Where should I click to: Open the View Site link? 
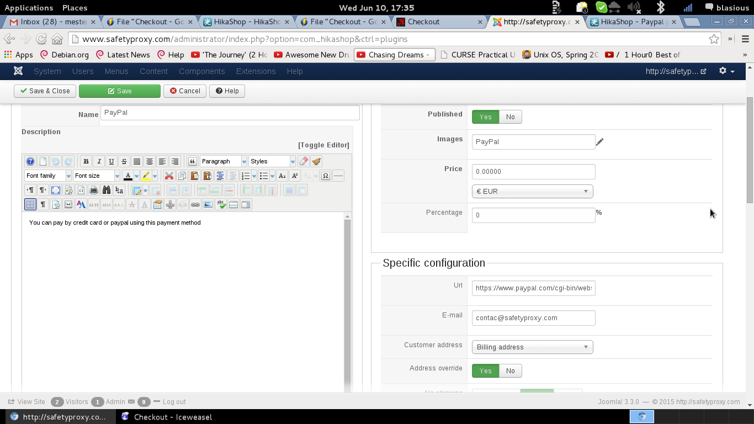click(26, 402)
